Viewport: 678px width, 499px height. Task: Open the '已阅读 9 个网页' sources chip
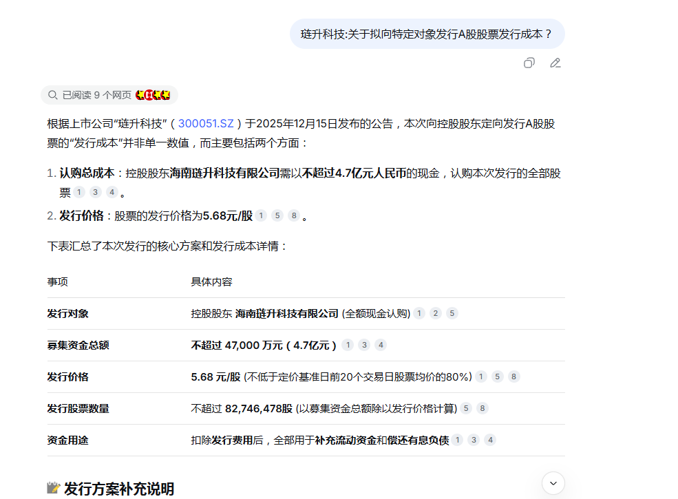point(109,95)
